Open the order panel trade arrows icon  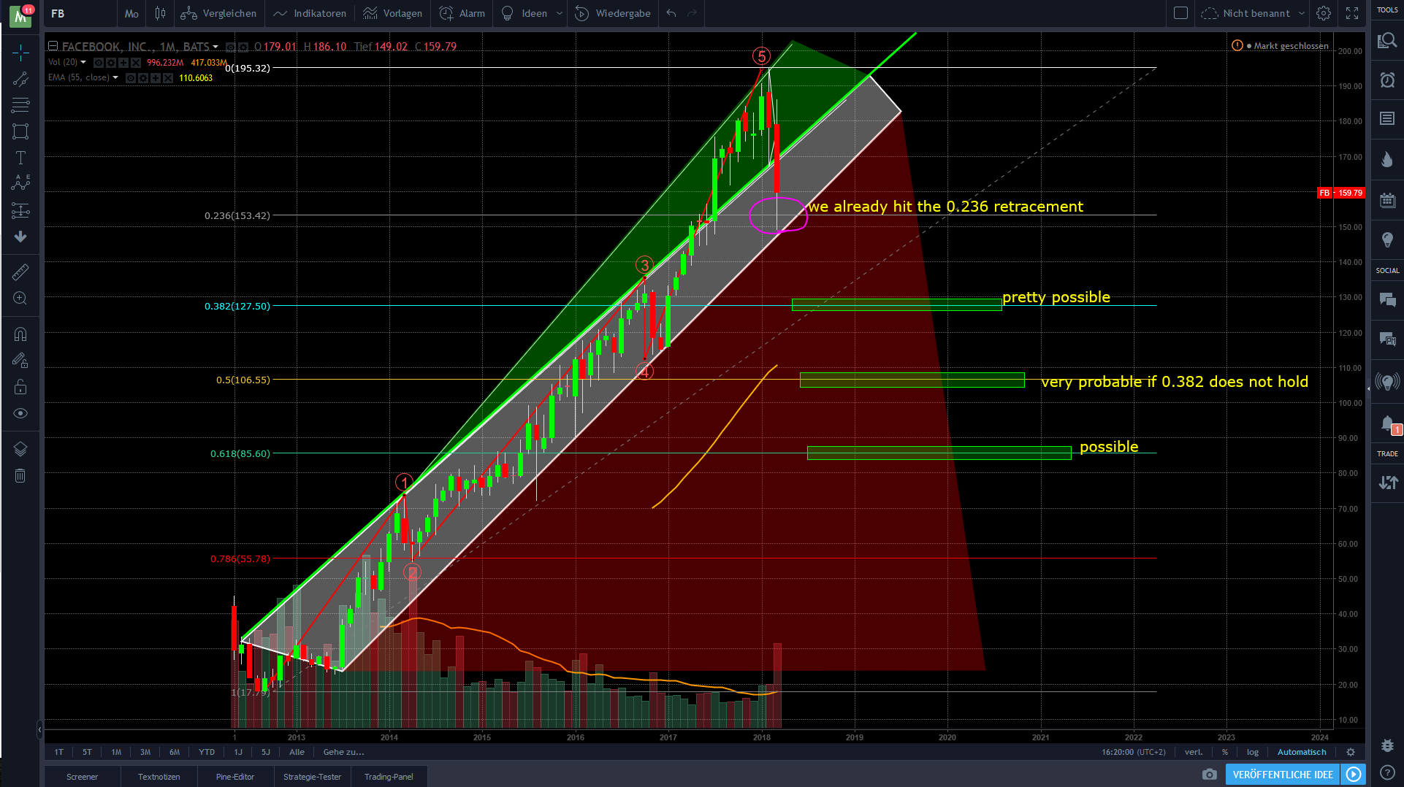coord(1387,483)
